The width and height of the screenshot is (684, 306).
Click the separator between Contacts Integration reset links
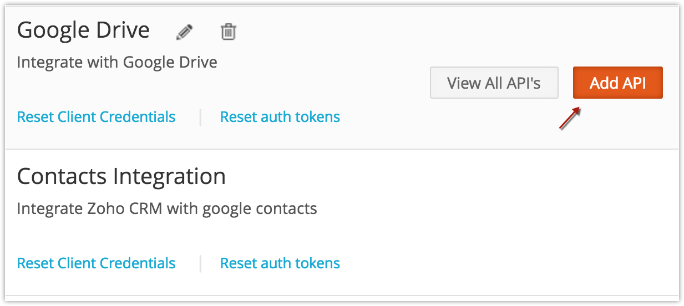pos(200,263)
